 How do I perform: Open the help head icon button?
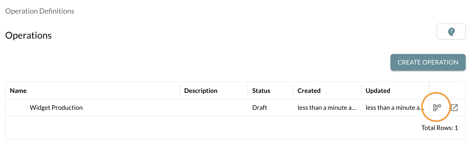click(451, 31)
